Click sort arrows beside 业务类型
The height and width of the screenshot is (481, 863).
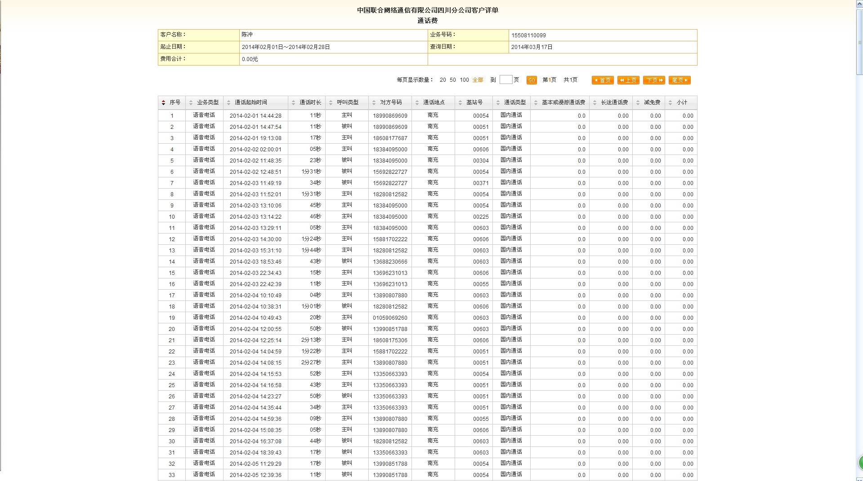pos(191,103)
